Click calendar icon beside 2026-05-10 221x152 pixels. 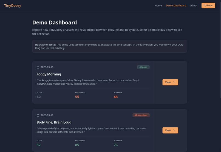click(38, 67)
